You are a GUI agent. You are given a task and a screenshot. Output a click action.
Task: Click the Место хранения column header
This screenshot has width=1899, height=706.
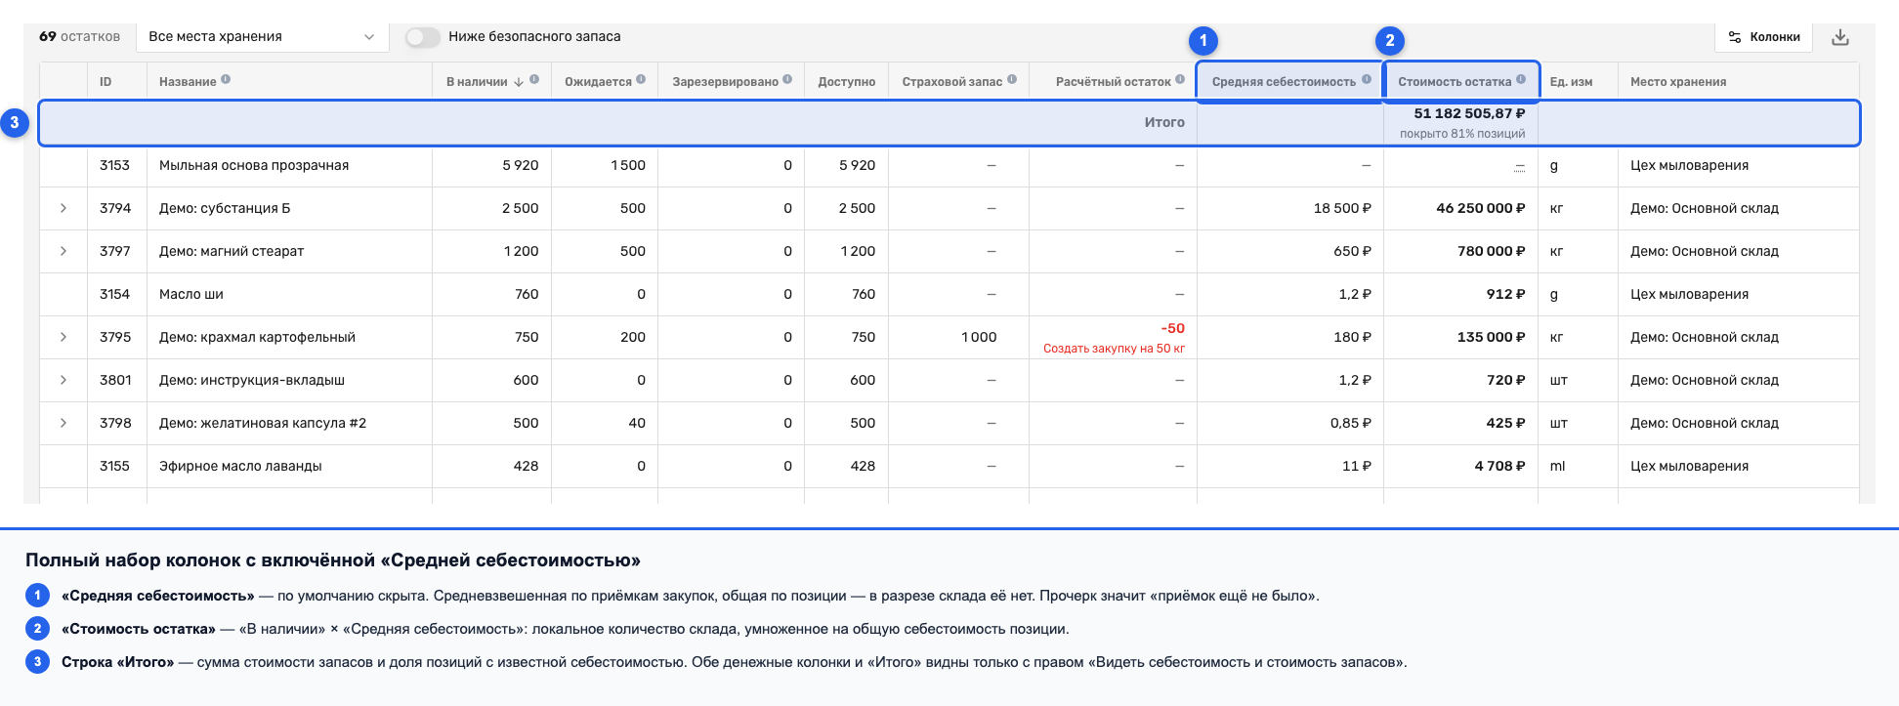click(x=1678, y=82)
